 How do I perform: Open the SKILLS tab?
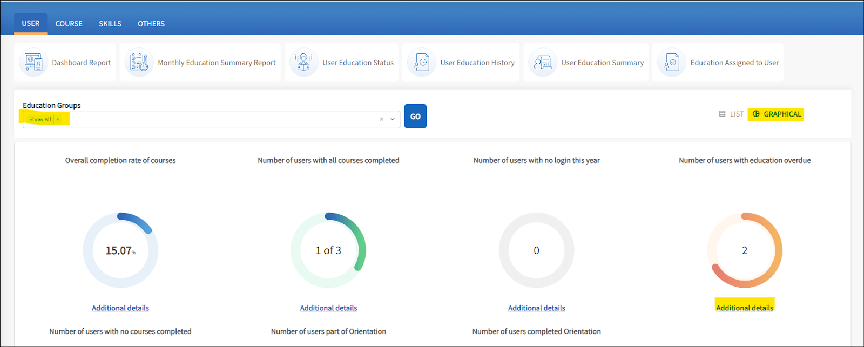(x=110, y=24)
